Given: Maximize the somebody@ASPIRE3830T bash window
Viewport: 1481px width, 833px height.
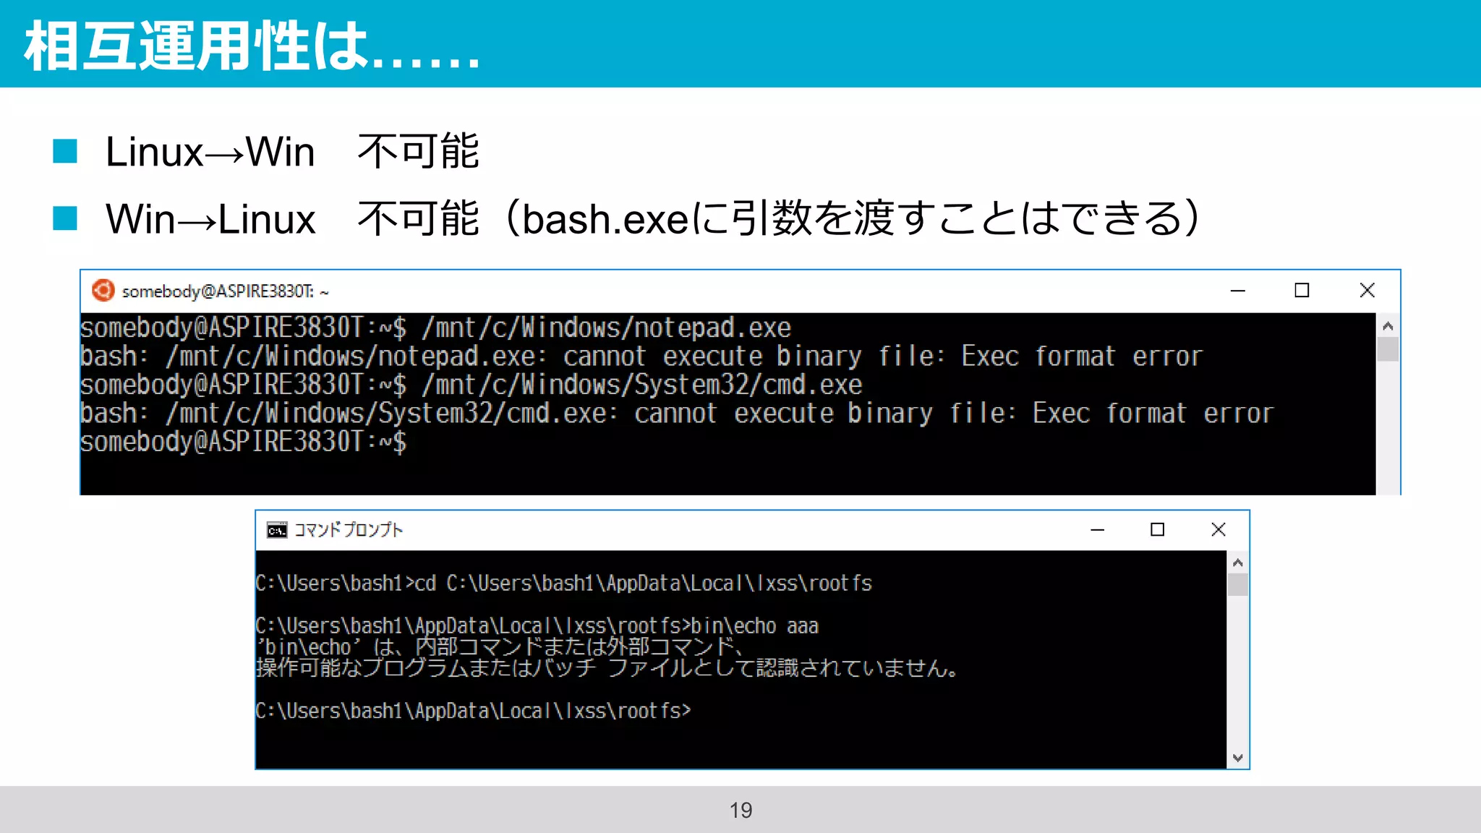Looking at the screenshot, I should [1302, 291].
